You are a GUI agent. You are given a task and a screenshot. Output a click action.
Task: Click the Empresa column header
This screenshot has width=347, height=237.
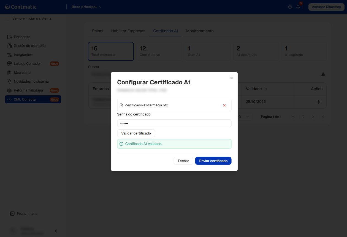point(101,89)
